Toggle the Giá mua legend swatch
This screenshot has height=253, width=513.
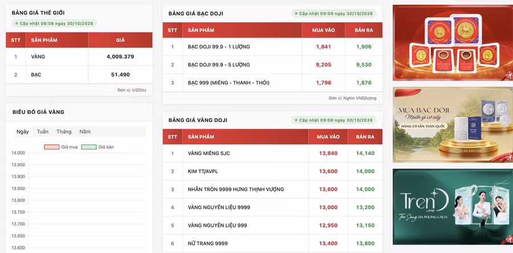point(52,147)
